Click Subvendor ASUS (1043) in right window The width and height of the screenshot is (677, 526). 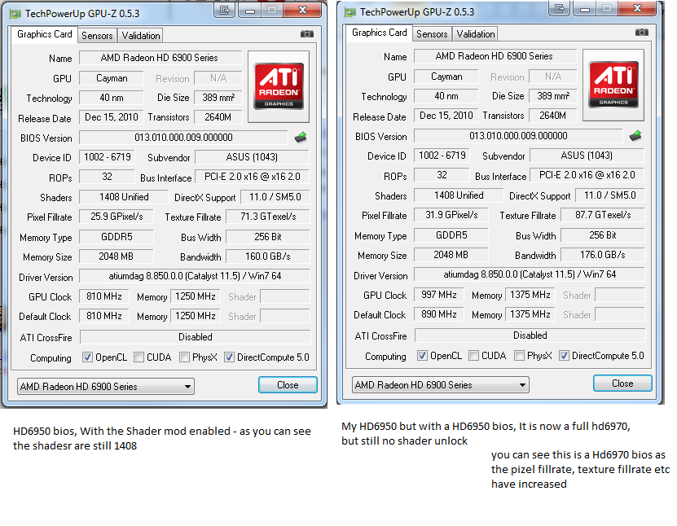[x=587, y=156]
